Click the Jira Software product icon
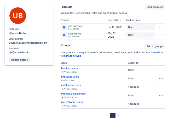The width and height of the screenshot is (191, 129). [x=64, y=27]
